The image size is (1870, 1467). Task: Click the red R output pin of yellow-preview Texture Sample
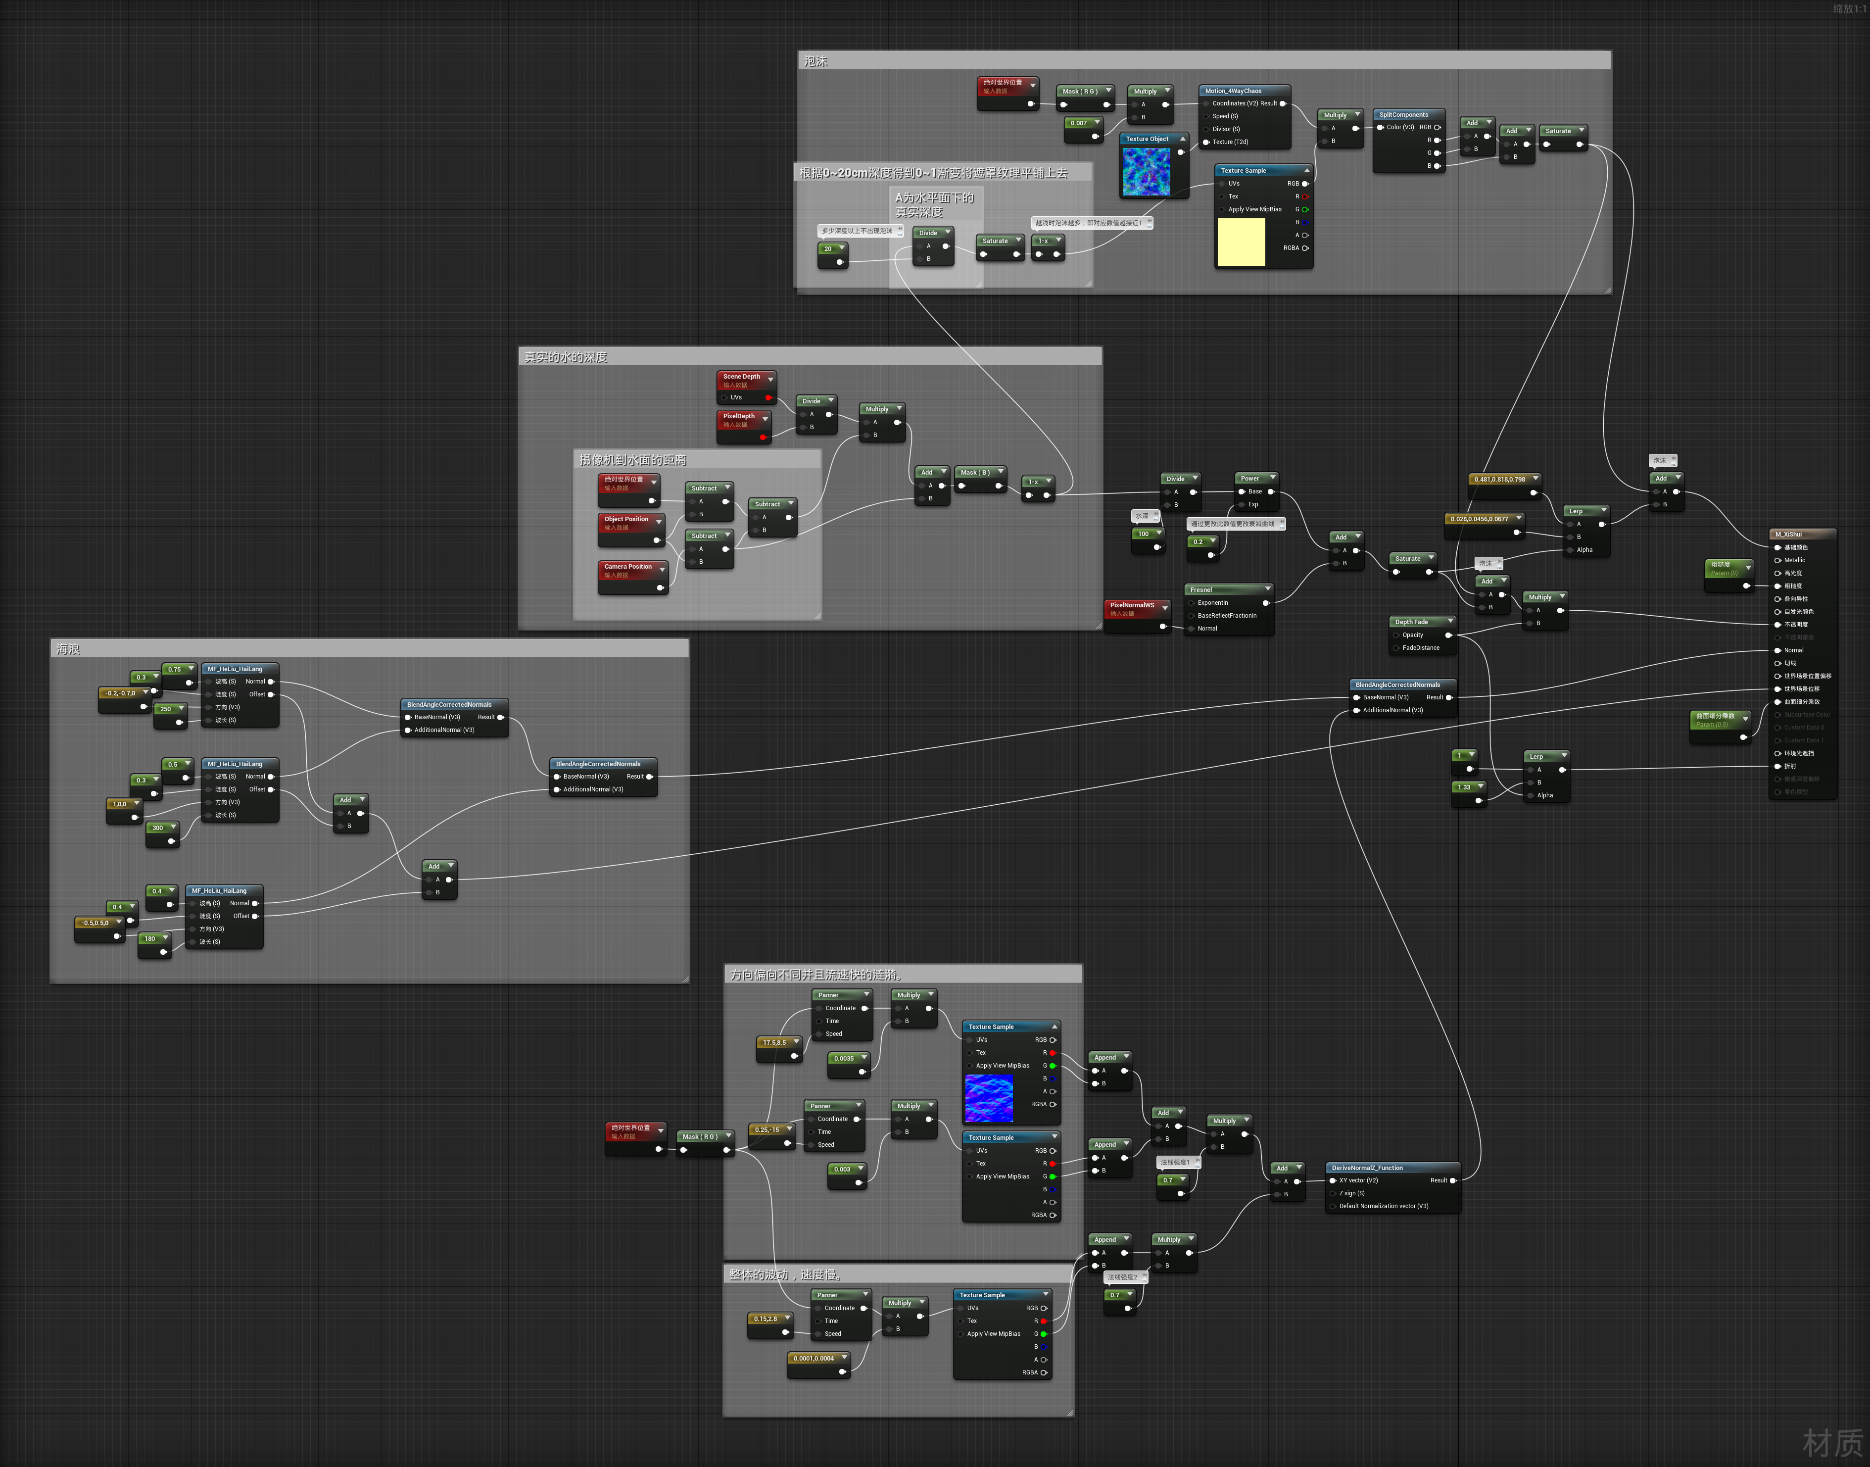click(1305, 196)
